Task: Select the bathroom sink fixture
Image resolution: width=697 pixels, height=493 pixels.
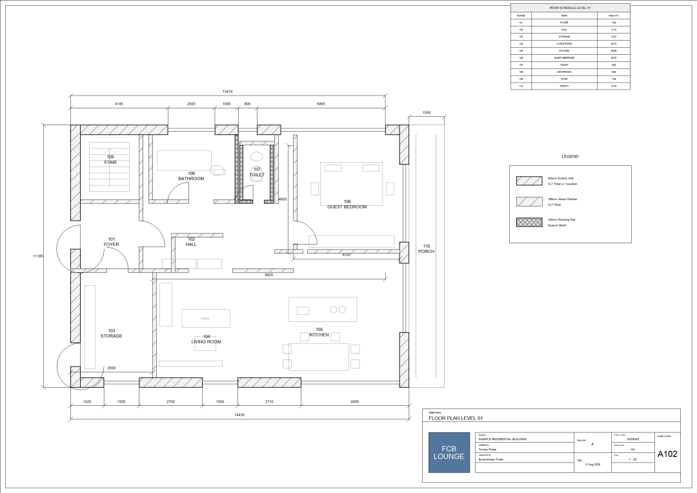Action: click(218, 170)
